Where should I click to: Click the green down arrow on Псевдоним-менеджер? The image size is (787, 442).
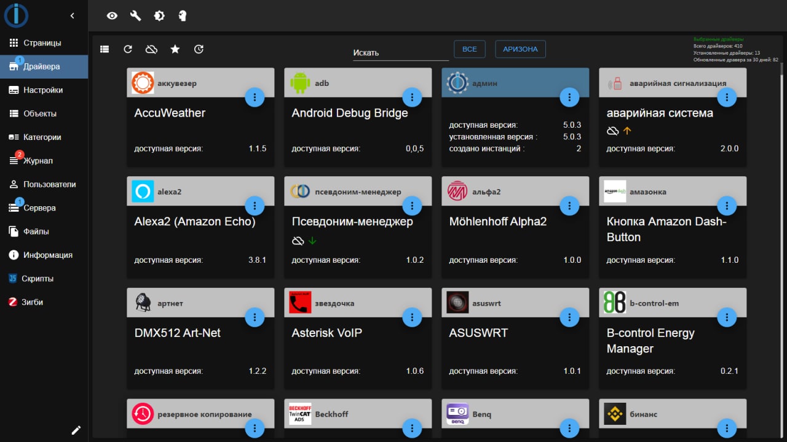pos(312,241)
